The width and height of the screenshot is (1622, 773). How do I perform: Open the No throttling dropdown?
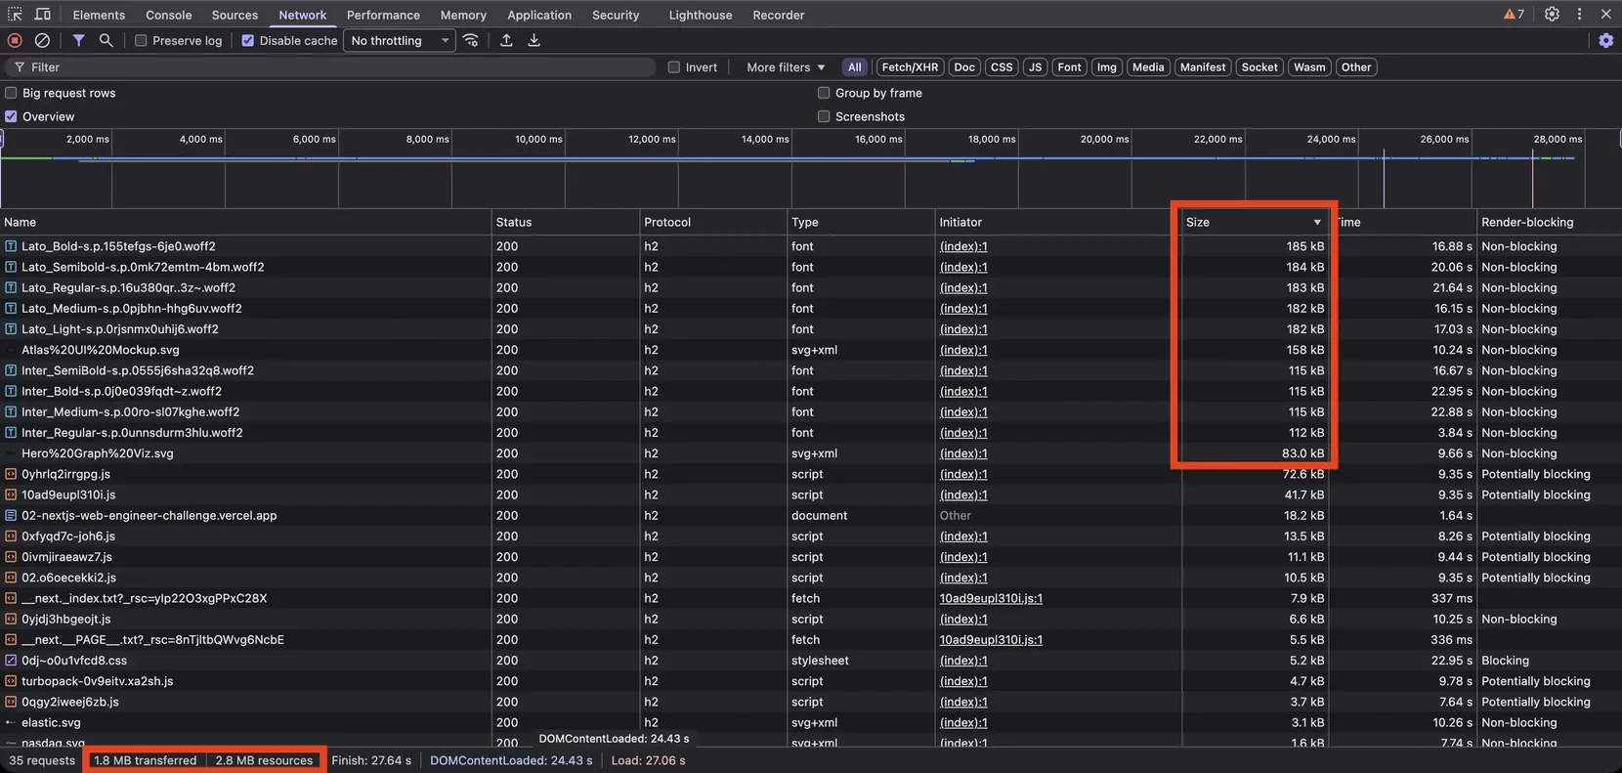(400, 40)
